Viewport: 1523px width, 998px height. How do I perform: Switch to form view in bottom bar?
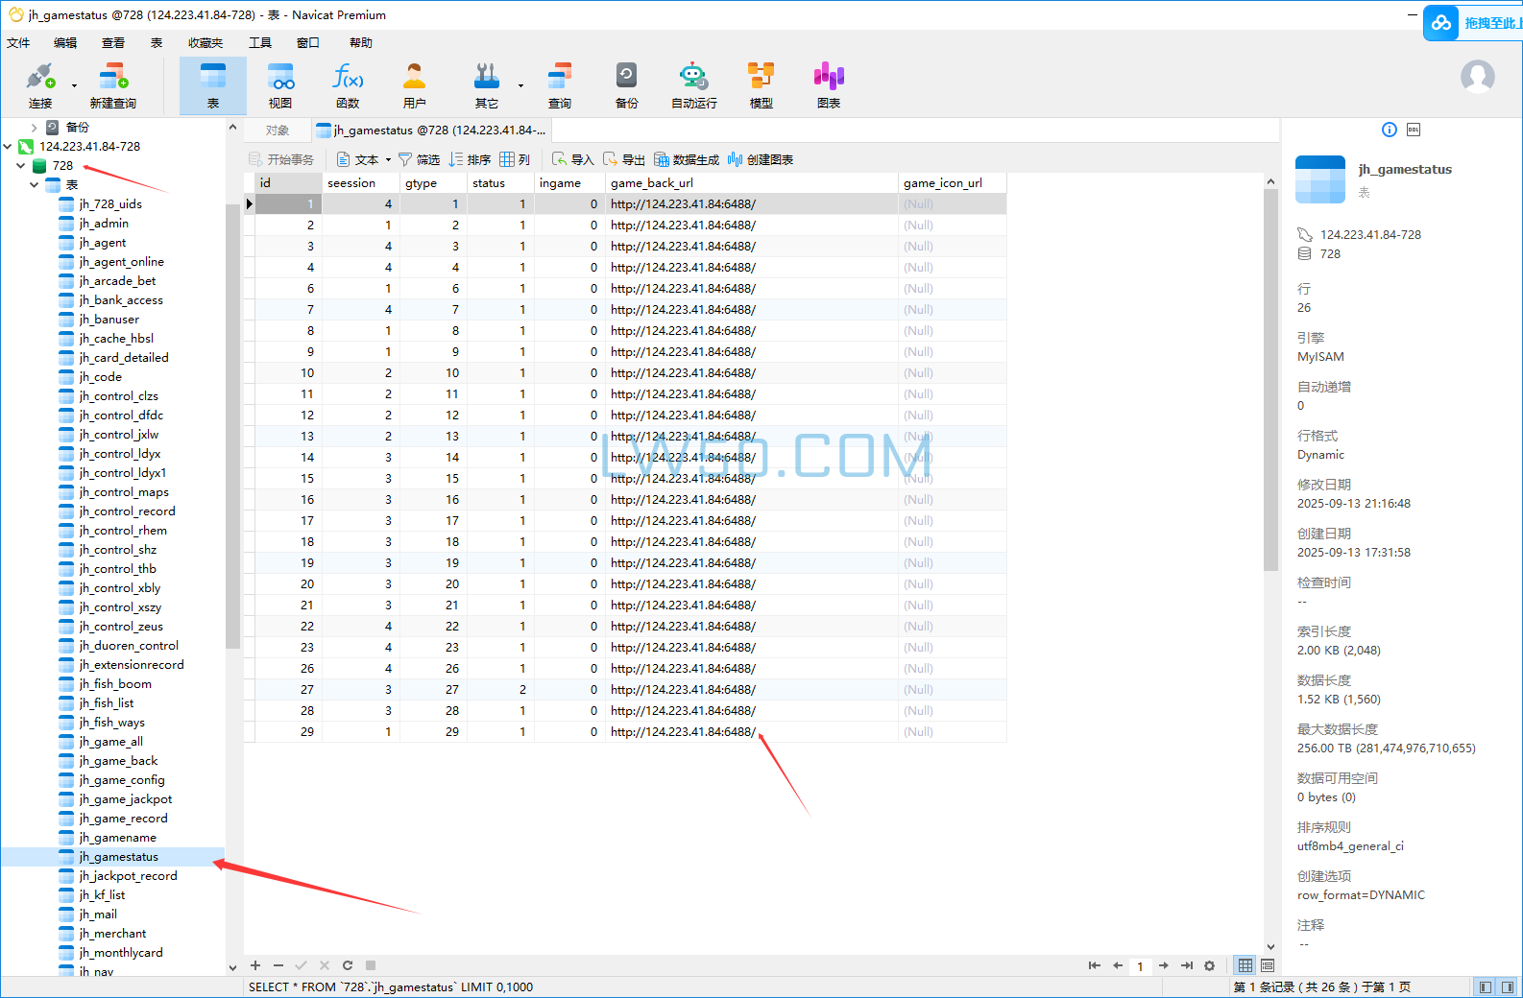click(1268, 965)
